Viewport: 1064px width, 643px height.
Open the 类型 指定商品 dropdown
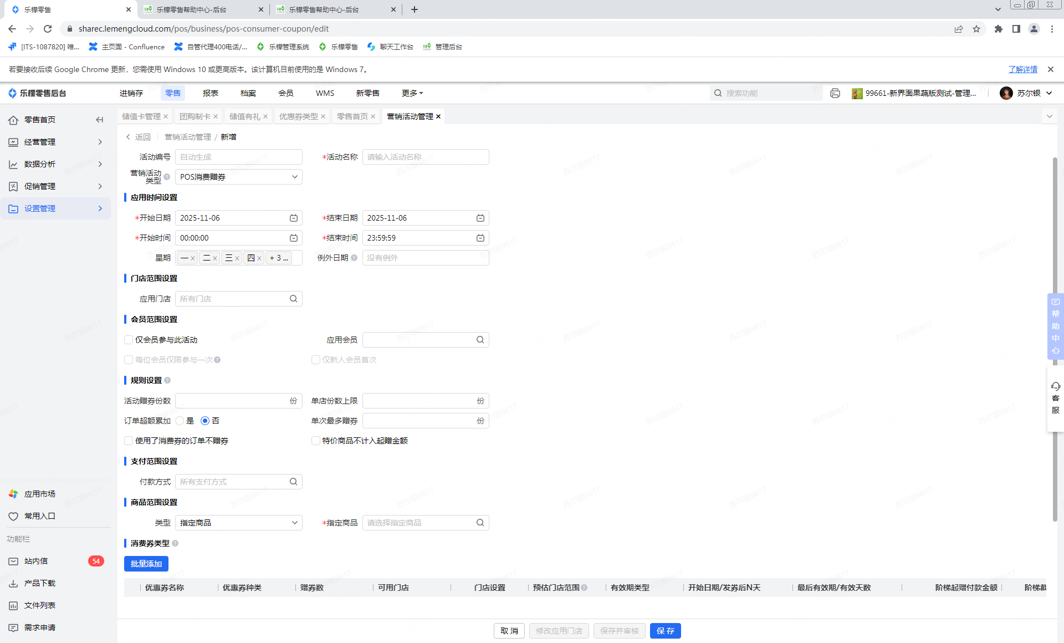pos(238,523)
